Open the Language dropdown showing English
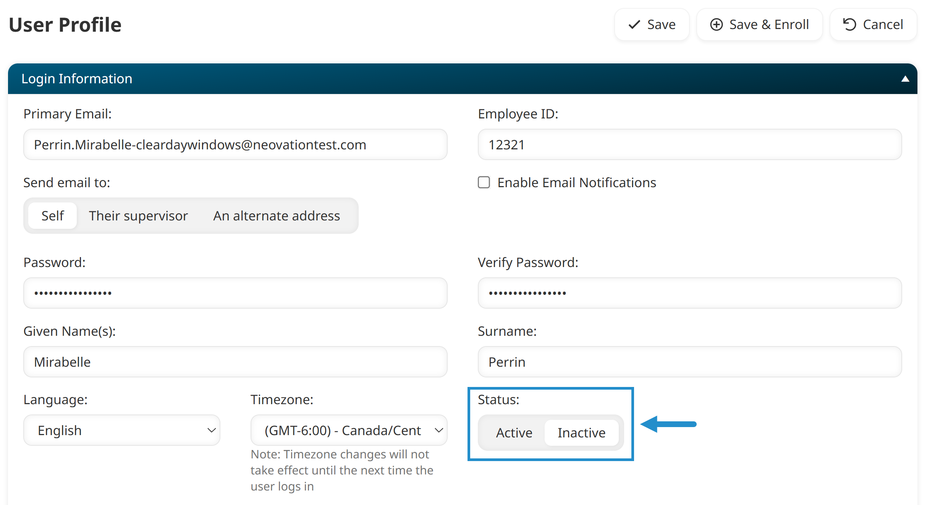This screenshot has width=927, height=505. 122,431
